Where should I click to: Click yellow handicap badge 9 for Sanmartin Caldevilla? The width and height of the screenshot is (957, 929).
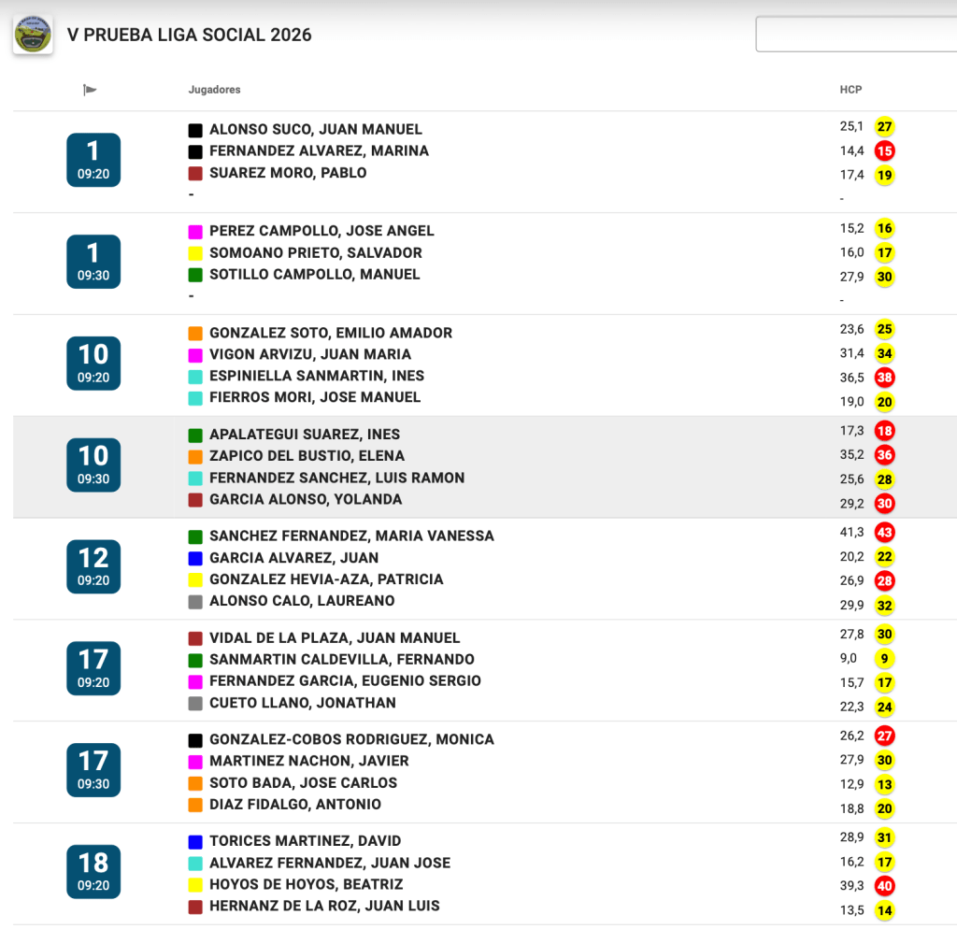(884, 659)
